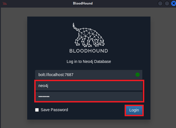This screenshot has height=128, width=176.
Task: Select the masked password field
Action: tap(89, 97)
